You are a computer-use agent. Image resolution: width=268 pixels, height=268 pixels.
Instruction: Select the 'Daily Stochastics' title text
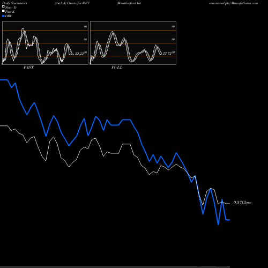coord(14,3)
